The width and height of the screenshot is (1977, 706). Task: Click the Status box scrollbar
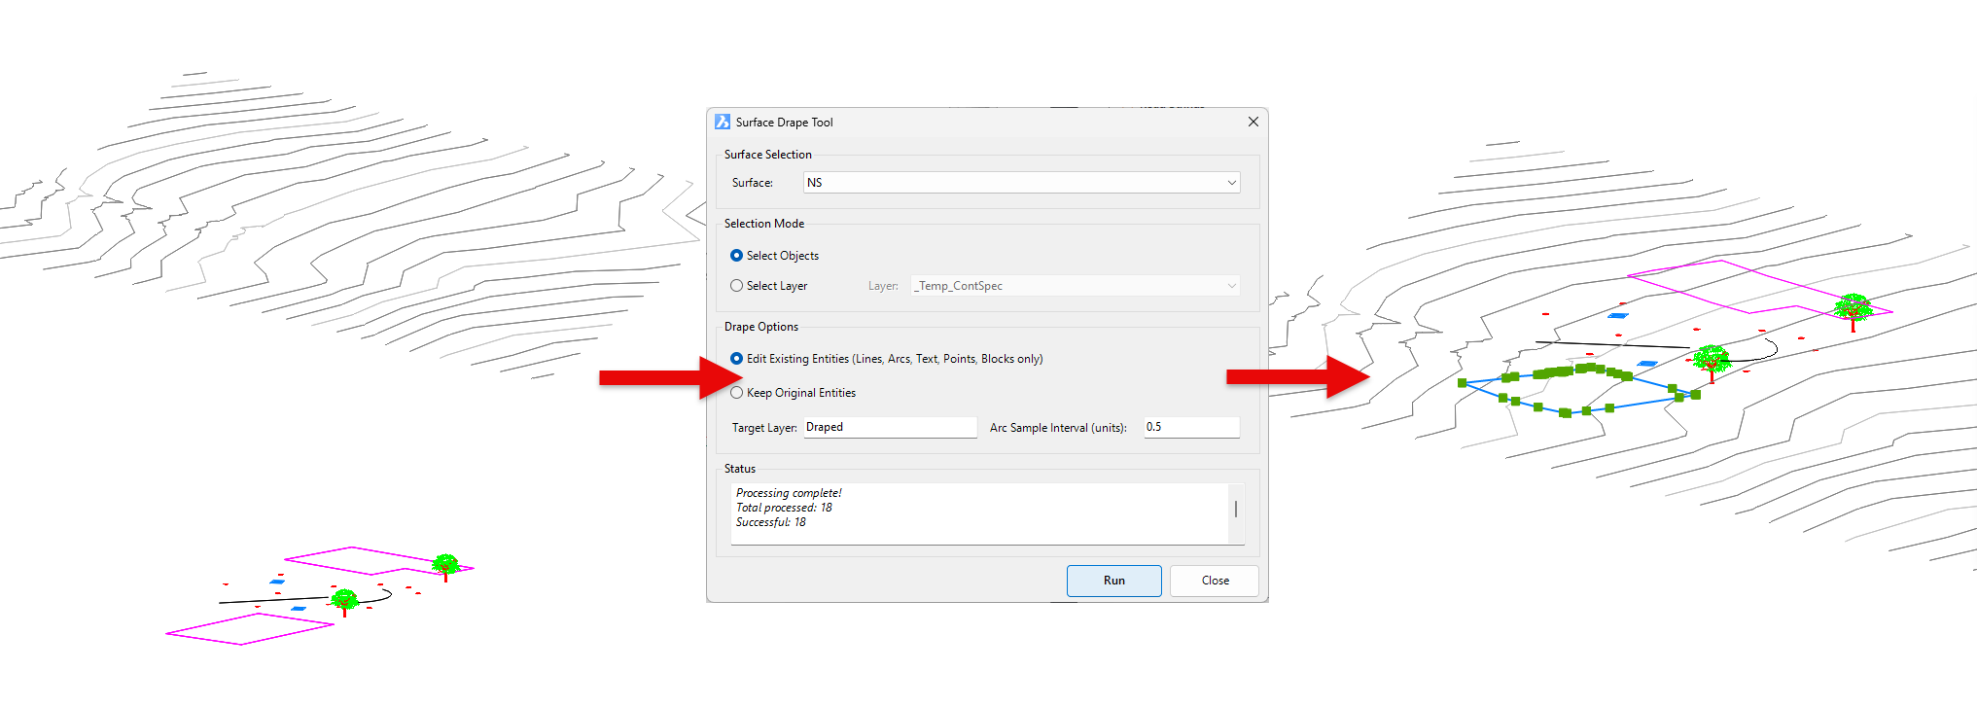coord(1236,512)
